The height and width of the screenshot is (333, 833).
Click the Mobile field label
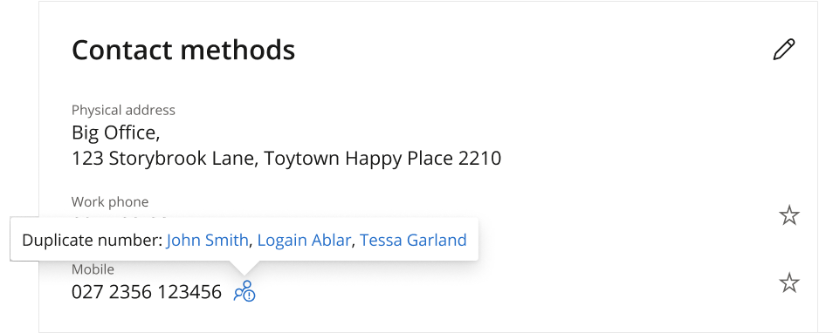coord(93,269)
